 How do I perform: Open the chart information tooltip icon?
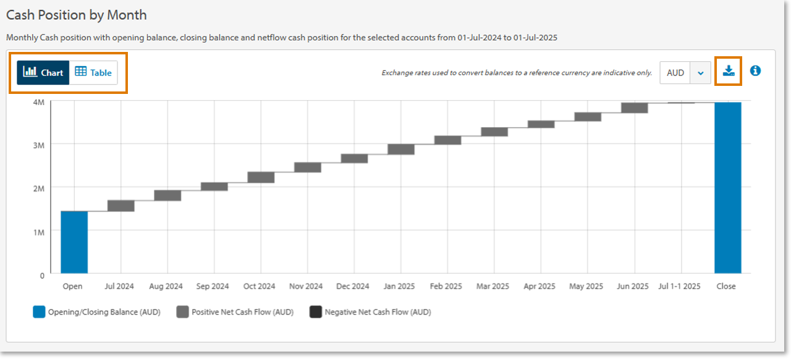pyautogui.click(x=755, y=71)
